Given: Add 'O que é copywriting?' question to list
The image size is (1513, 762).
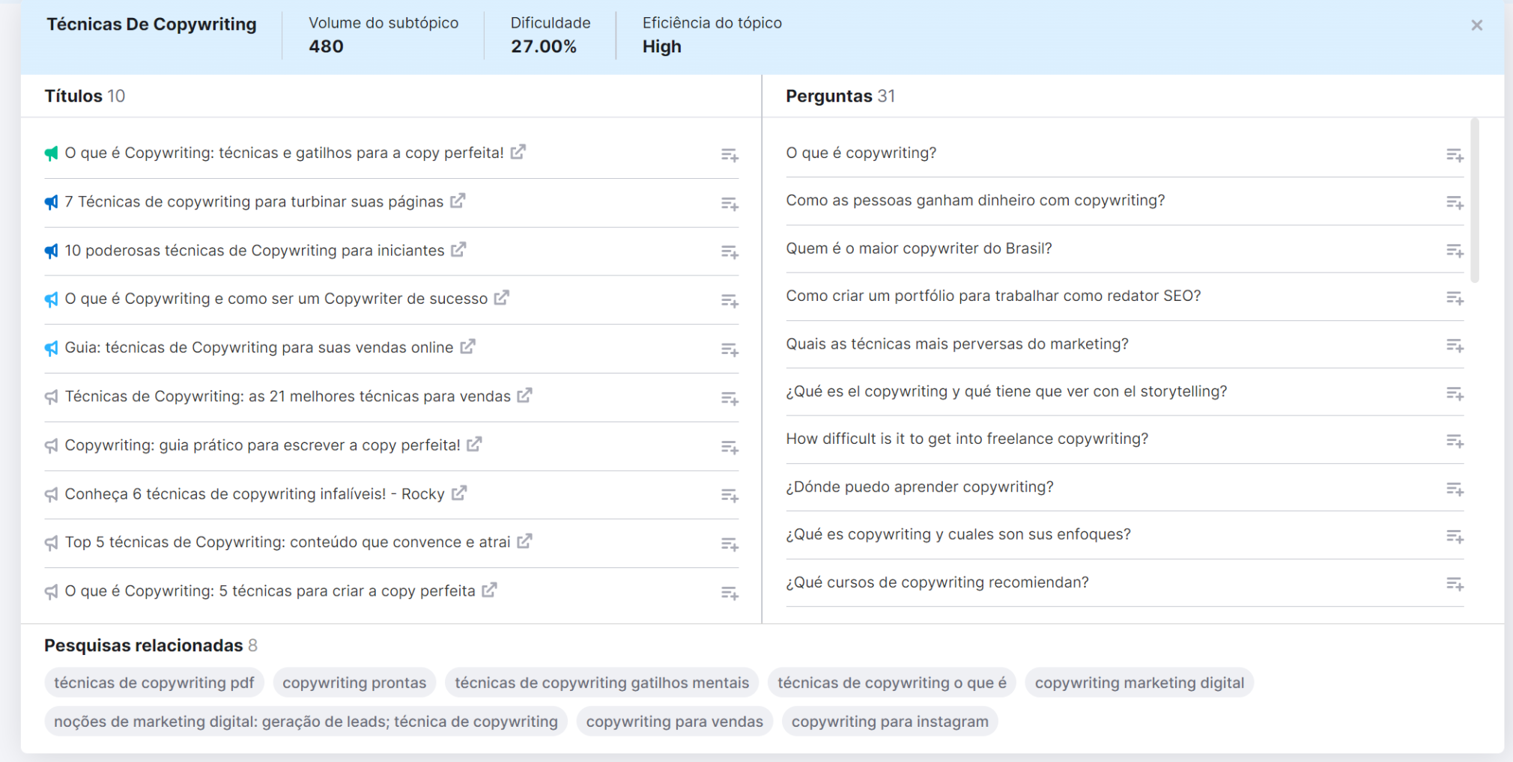Looking at the screenshot, I should coord(1455,155).
